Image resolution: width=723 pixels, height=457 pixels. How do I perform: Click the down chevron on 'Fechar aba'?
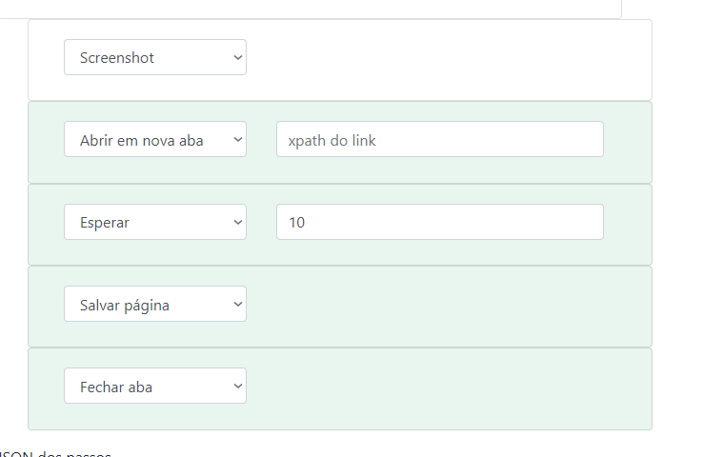pyautogui.click(x=237, y=387)
